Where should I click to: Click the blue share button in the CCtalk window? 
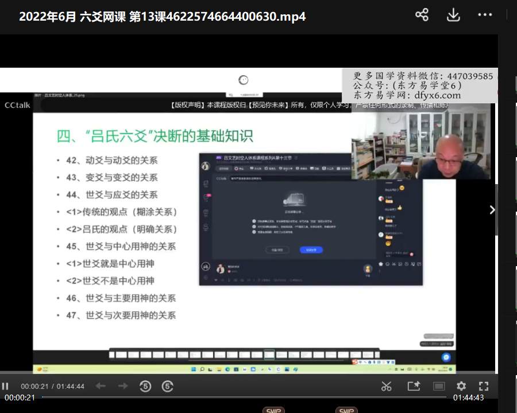[311, 250]
